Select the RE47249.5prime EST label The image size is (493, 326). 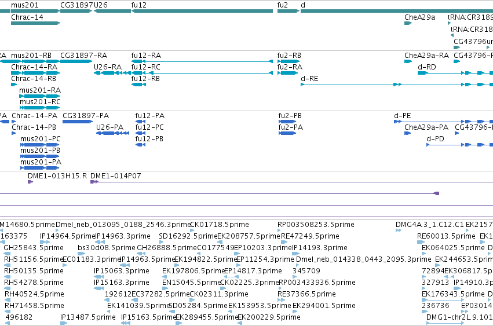311,237
